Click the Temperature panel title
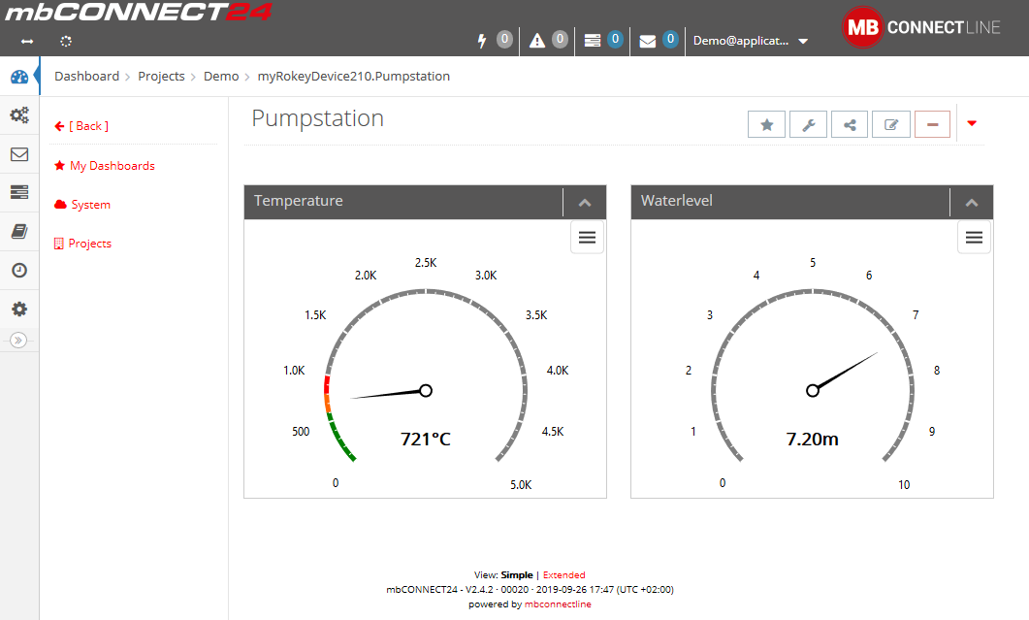Screen dimensions: 1029x620 click(299, 201)
